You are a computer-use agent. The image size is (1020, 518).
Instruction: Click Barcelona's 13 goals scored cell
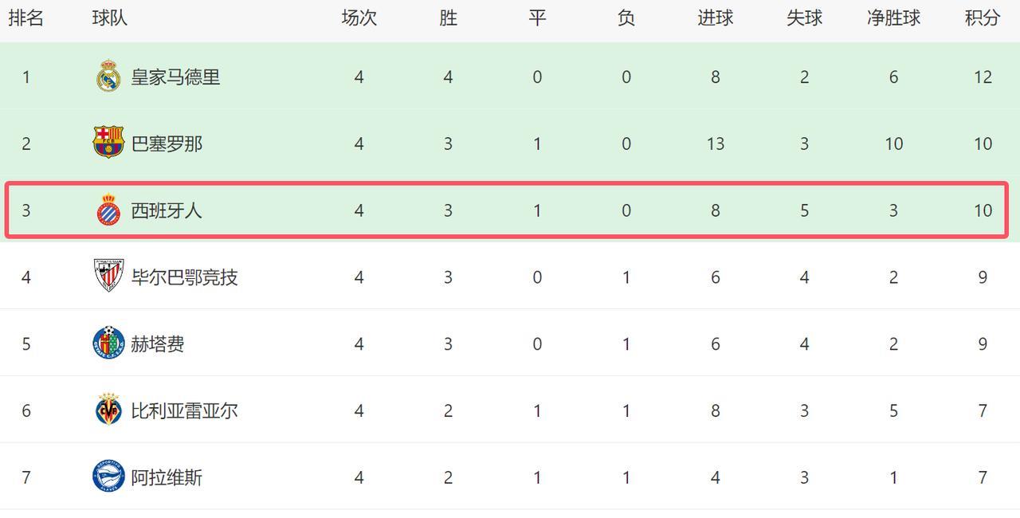[x=715, y=144]
